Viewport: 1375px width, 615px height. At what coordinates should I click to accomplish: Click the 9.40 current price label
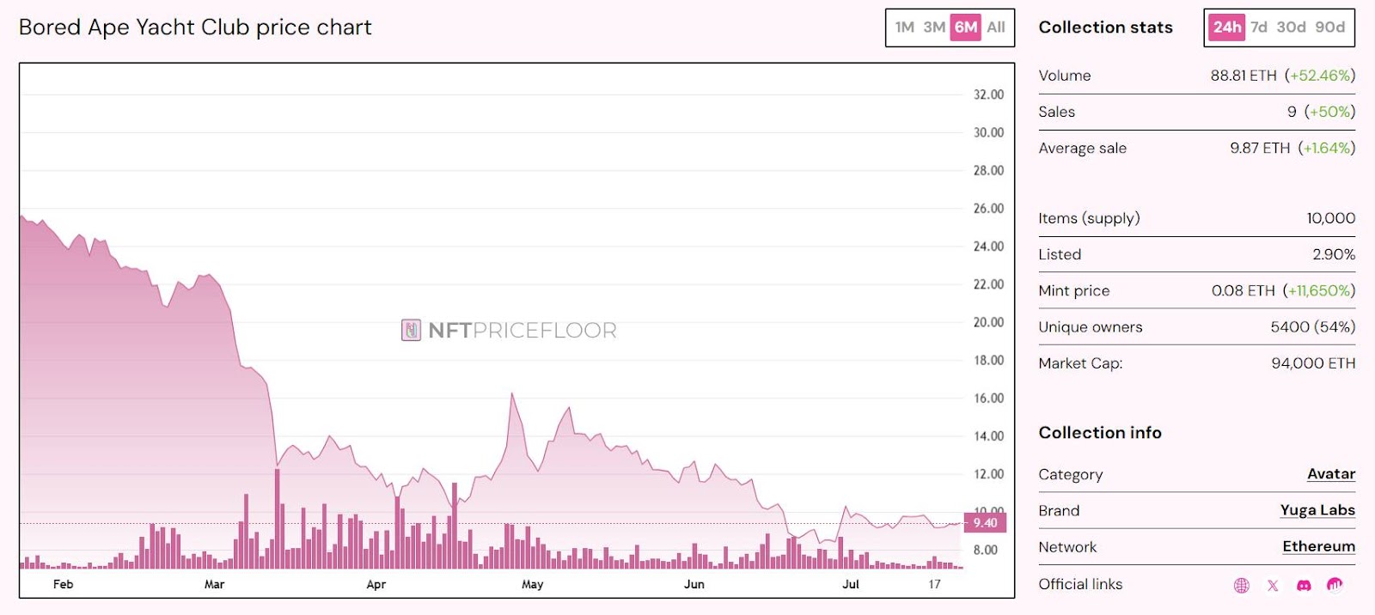tap(985, 522)
